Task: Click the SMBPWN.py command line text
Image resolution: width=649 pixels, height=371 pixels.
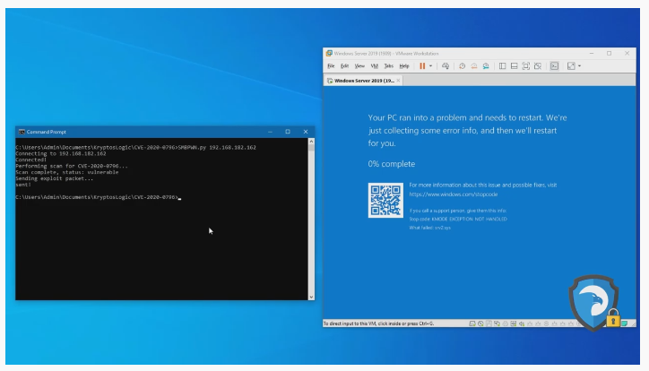Action: point(217,148)
